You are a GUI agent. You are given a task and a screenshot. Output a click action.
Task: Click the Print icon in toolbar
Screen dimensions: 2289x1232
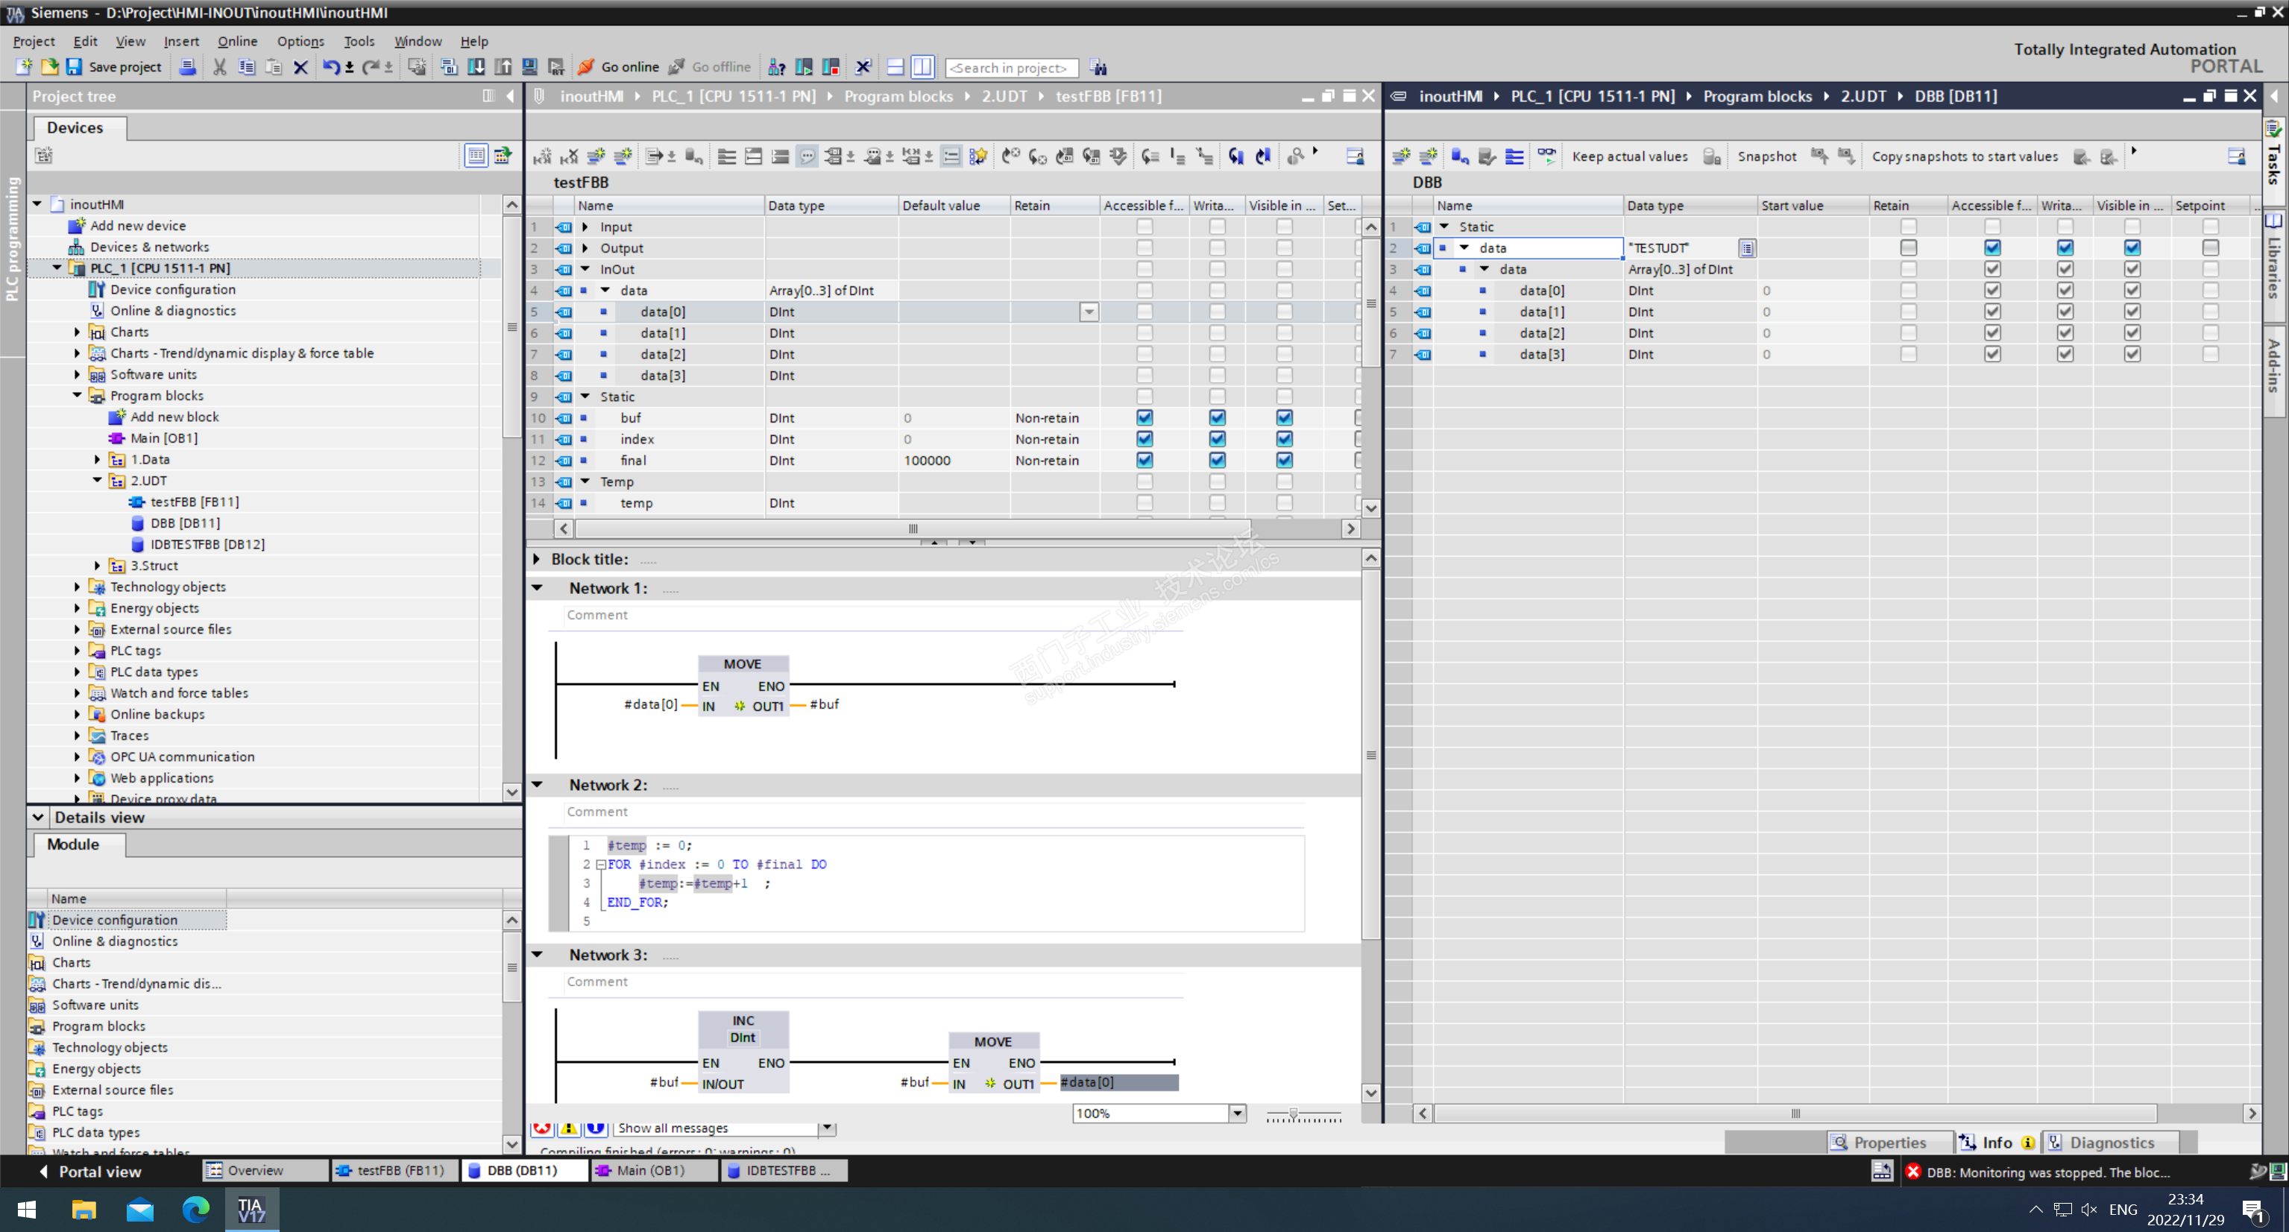(187, 66)
